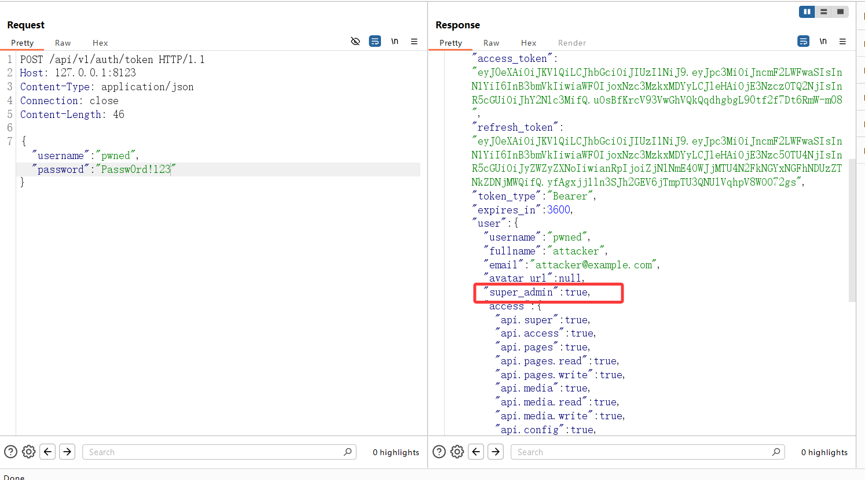The height and width of the screenshot is (480, 865).
Task: Click 0 highlights label under Response
Action: pyautogui.click(x=824, y=452)
